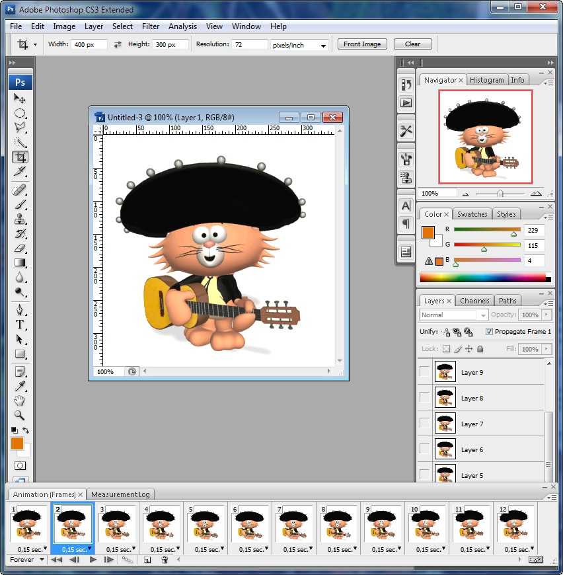The width and height of the screenshot is (563, 575).
Task: Select the Blur tool
Action: click(x=20, y=278)
